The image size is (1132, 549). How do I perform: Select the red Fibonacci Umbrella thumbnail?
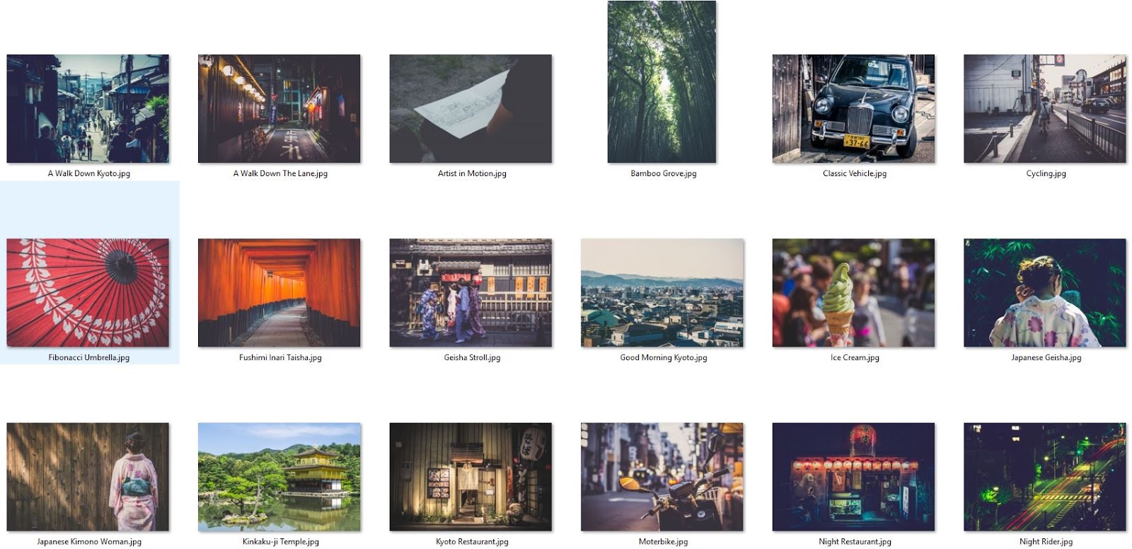click(88, 293)
